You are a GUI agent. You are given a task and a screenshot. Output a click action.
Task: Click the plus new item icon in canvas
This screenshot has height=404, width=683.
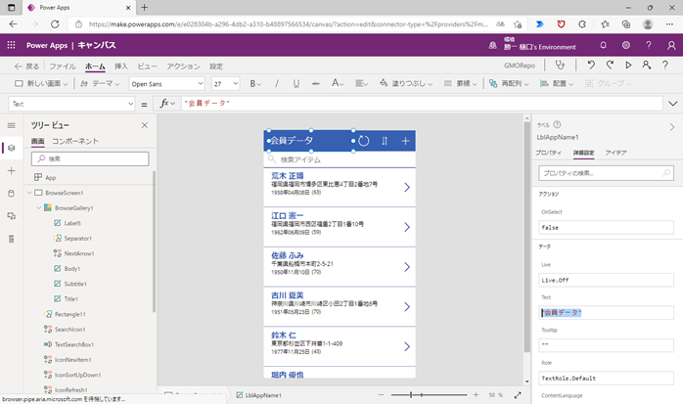(x=405, y=141)
